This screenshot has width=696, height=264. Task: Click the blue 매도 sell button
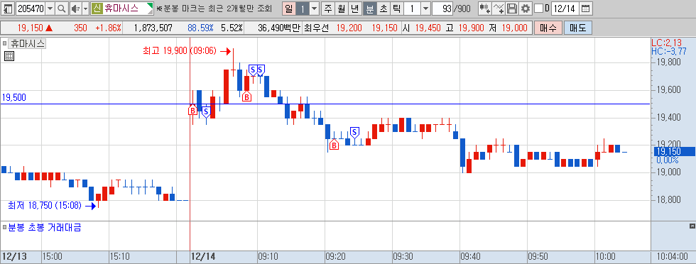click(577, 28)
